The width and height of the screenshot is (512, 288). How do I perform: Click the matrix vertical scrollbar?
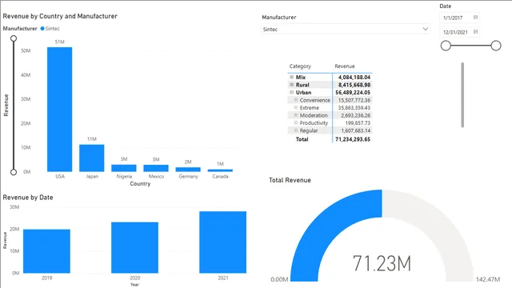[x=462, y=94]
